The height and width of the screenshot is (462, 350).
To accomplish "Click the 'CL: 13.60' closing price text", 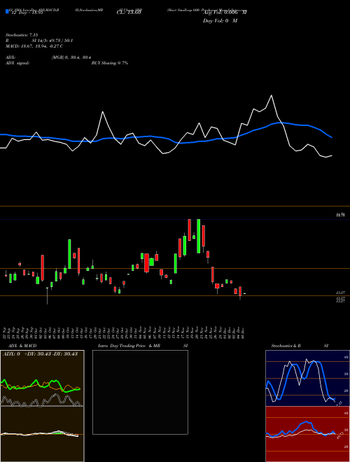I will click(x=129, y=13).
